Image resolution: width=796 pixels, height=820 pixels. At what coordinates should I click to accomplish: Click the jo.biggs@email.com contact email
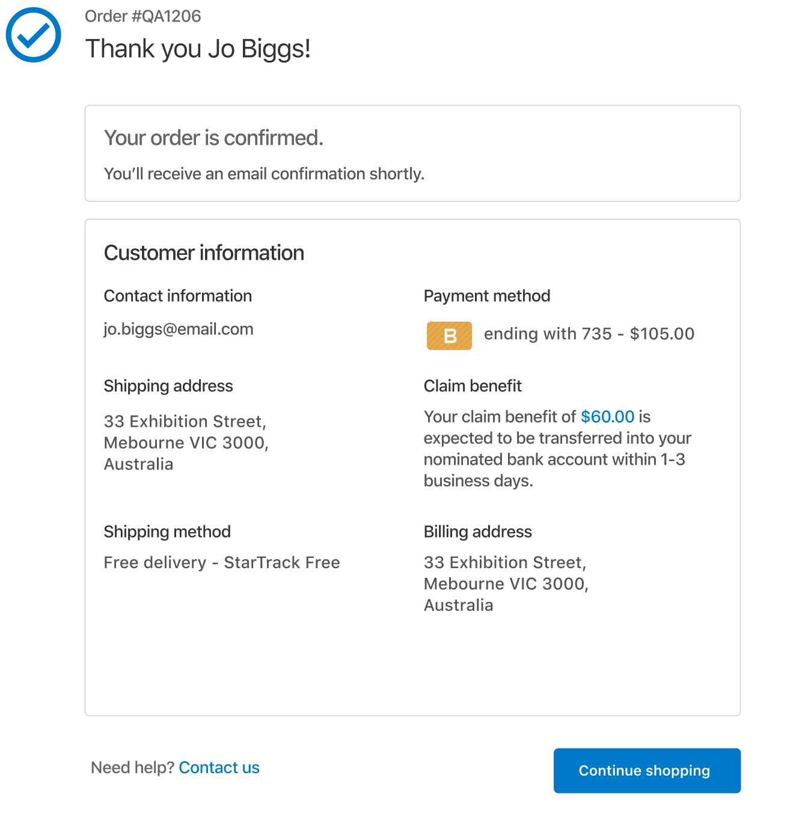click(x=179, y=329)
